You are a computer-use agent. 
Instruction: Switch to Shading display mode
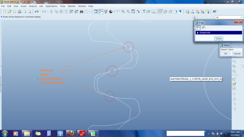click(x=175, y=12)
